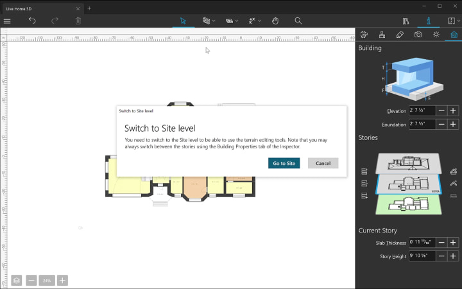Expand floor tools dropdown arrow
Image resolution: width=462 pixels, height=289 pixels.
(x=237, y=21)
